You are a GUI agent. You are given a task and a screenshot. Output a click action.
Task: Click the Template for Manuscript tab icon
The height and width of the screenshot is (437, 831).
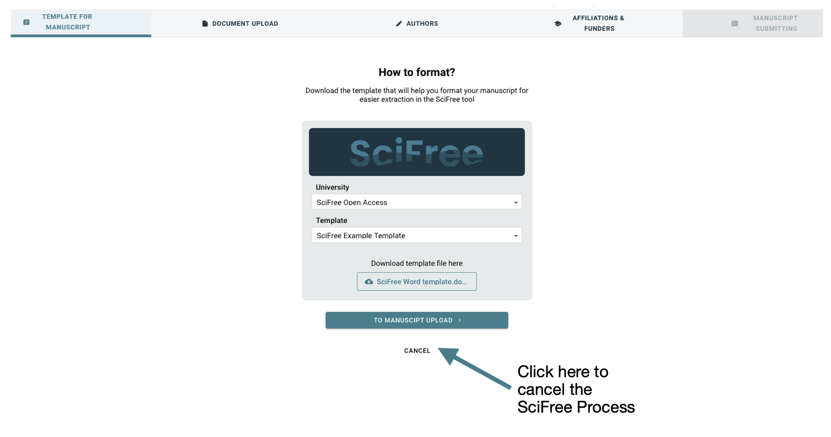(26, 23)
